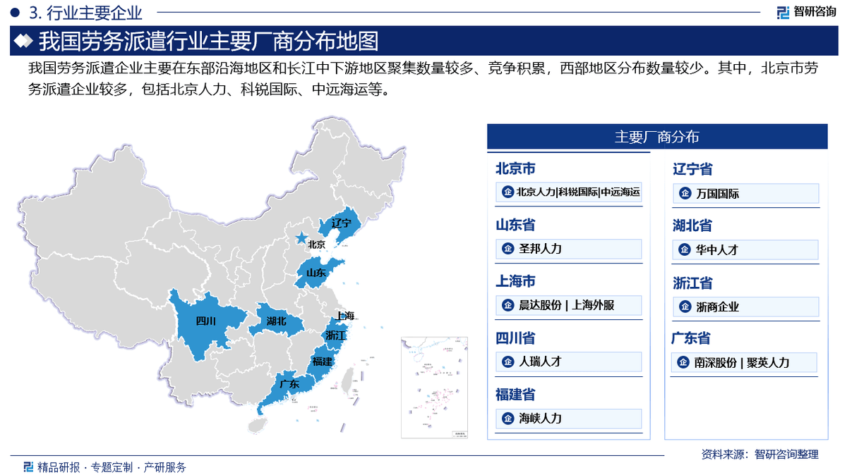Screen dimensions: 847x475
Task: Click the enterprise icon beside 圣邦人力
Action: pyautogui.click(x=507, y=249)
